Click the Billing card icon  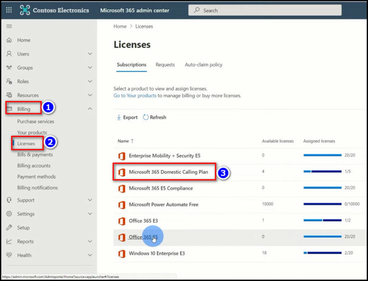pyautogui.click(x=9, y=109)
